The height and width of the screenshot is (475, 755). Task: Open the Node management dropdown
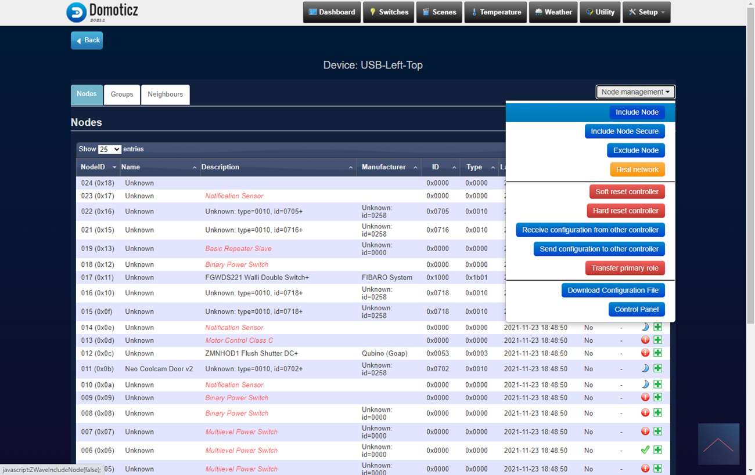tap(635, 92)
